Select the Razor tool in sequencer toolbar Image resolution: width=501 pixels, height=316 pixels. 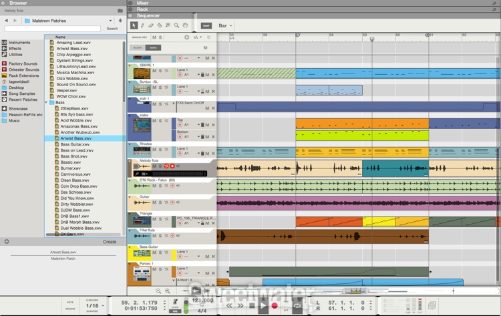pos(160,25)
